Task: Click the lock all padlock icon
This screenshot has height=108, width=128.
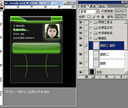Action: [103, 17]
